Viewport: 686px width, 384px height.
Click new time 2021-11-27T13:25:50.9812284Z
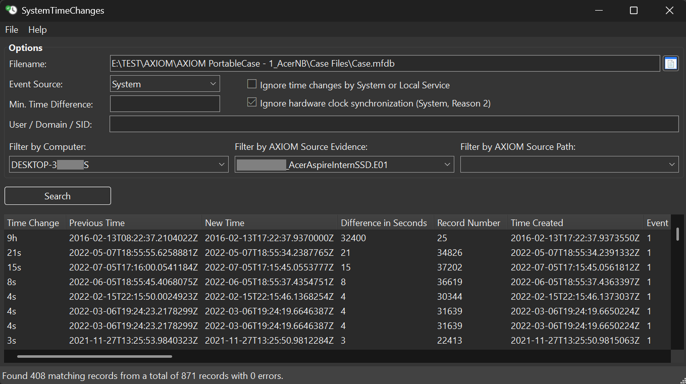click(x=269, y=341)
